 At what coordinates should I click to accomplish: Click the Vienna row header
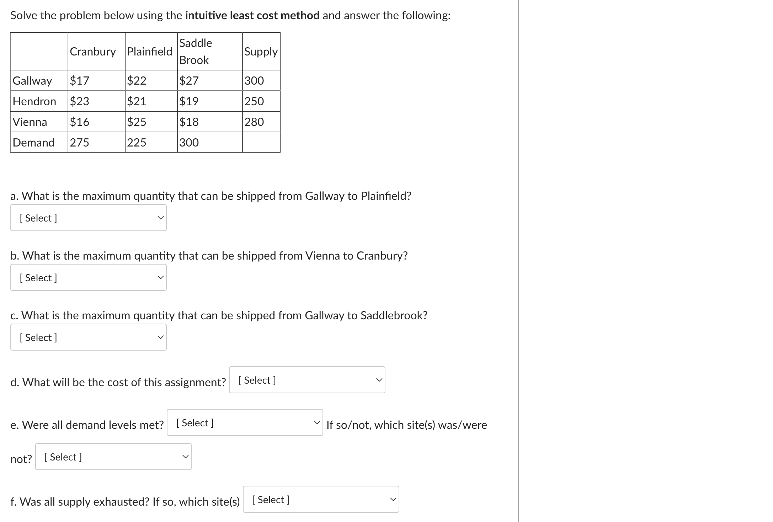[x=30, y=122]
